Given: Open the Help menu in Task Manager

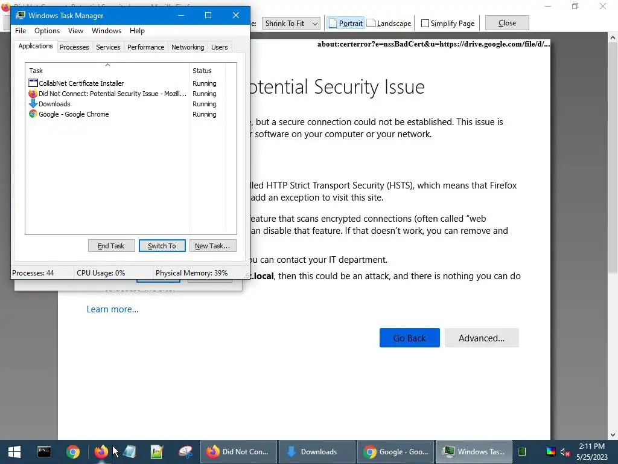Looking at the screenshot, I should pos(137,31).
